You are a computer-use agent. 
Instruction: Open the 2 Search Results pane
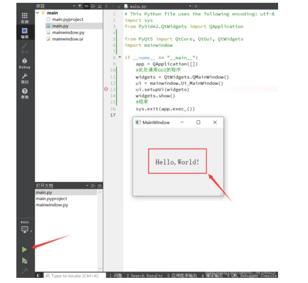click(144, 276)
